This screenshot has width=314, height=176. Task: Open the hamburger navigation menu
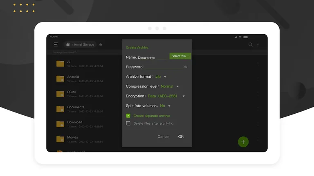56,44
